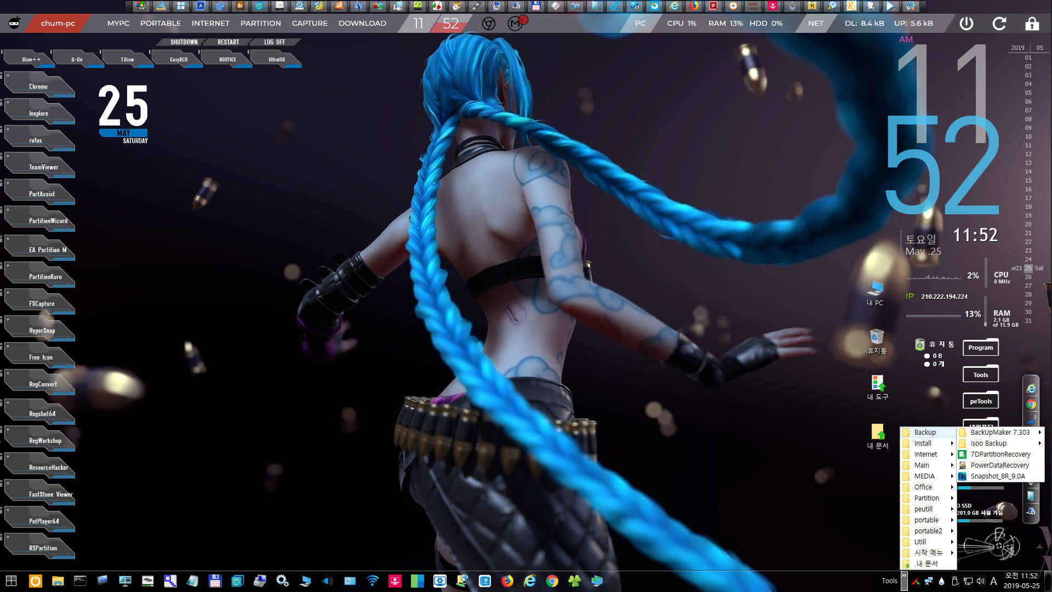Expand the Utill folder submenu

coord(928,542)
